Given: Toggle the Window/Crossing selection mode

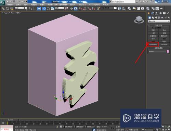Looking at the screenshot, I should point(39,9).
